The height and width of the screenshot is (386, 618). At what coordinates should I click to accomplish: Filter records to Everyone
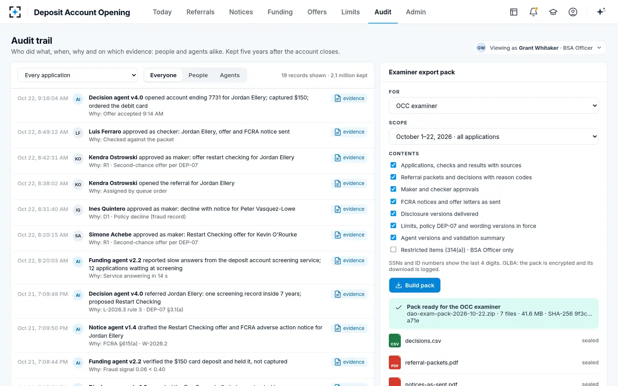tap(163, 75)
